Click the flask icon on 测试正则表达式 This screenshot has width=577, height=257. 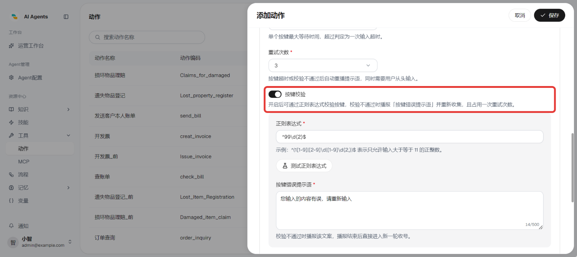(285, 166)
